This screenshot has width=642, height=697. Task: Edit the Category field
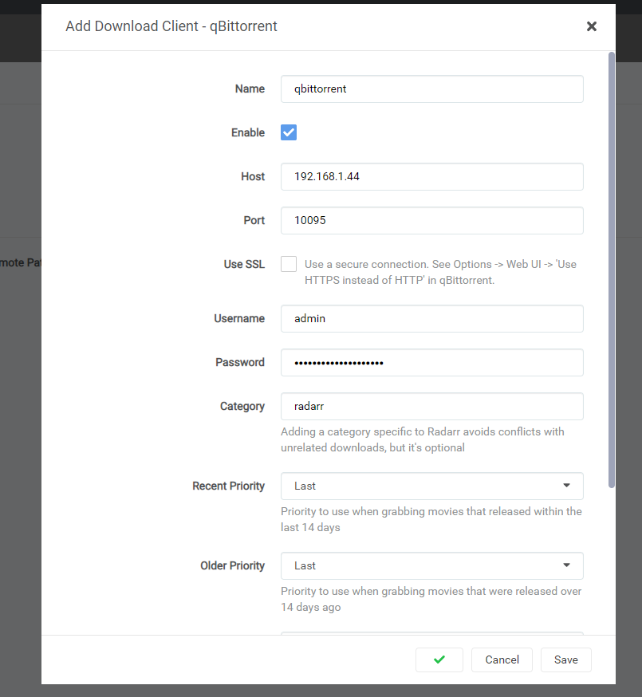[431, 406]
